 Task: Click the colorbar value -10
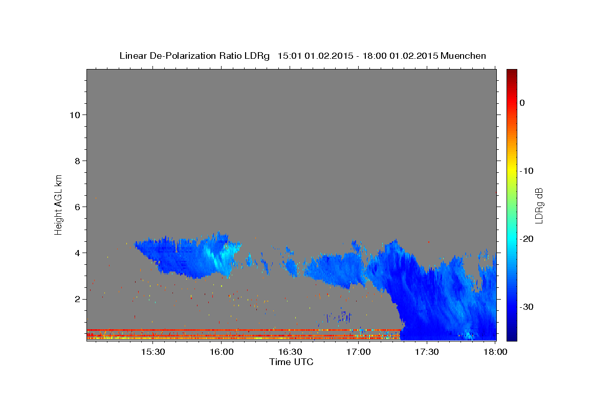click(527, 171)
